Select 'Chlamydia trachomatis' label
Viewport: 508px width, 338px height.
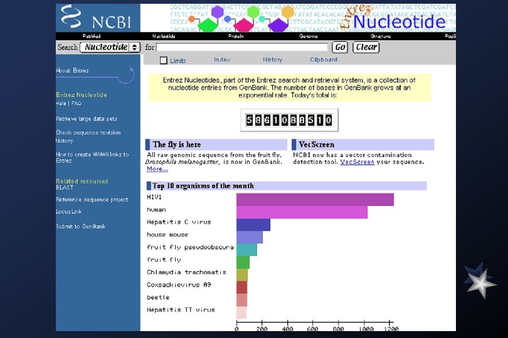(186, 272)
